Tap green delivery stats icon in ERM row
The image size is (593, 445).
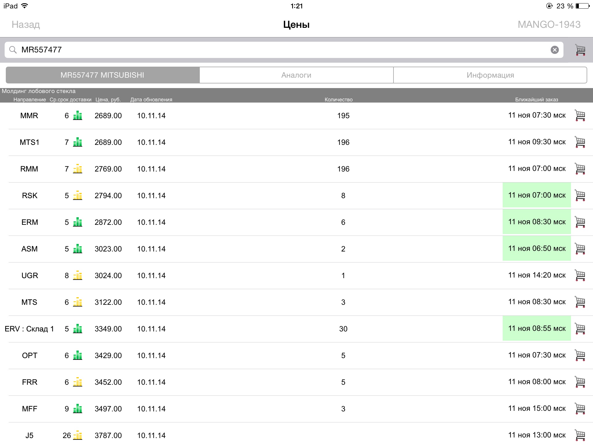point(78,222)
